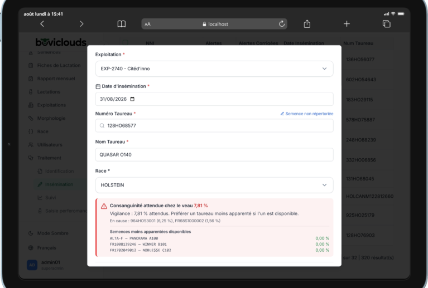The height and width of the screenshot is (288, 428).
Task: Click the bovicIouds logo
Action: [61, 42]
